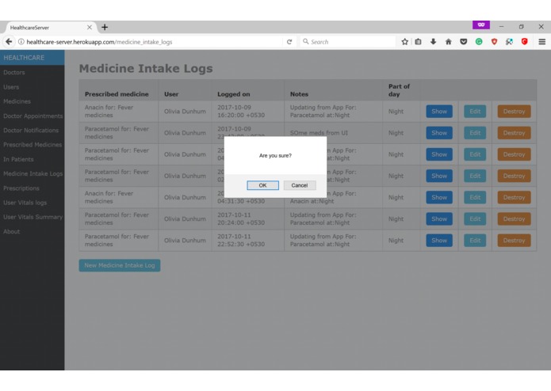Open the red C shield extension icon
Image resolution: width=551 pixels, height=391 pixels.
click(524, 42)
